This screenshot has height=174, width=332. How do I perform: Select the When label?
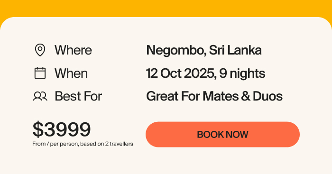tap(71, 73)
